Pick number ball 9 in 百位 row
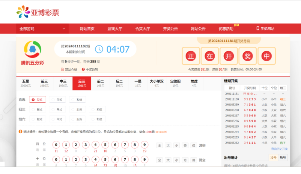This screenshot has width=301, height=174. [144, 145]
